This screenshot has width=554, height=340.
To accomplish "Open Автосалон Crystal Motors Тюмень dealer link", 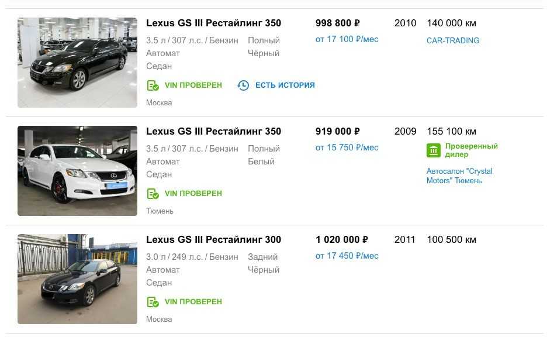I will click(x=459, y=176).
